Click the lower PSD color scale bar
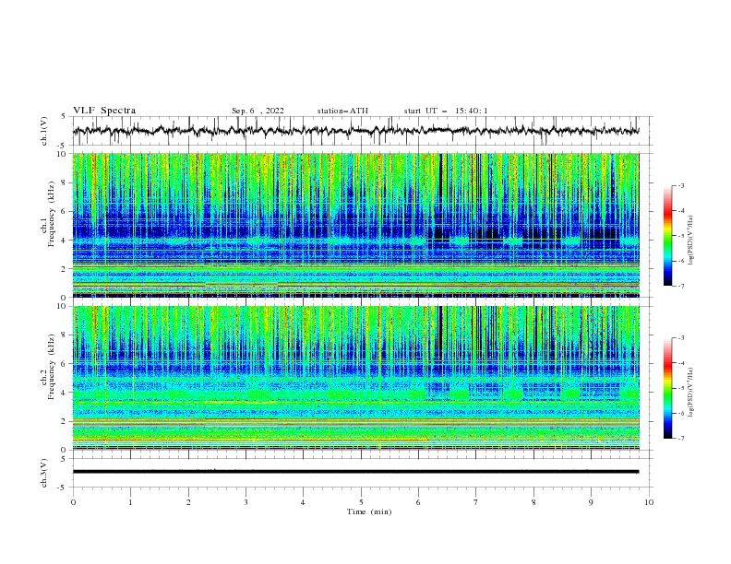 (667, 388)
